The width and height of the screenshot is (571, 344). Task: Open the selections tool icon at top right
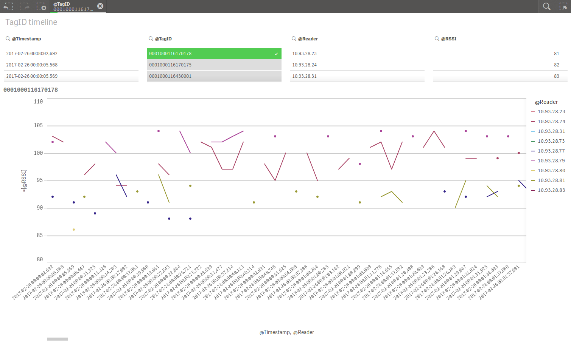point(563,6)
